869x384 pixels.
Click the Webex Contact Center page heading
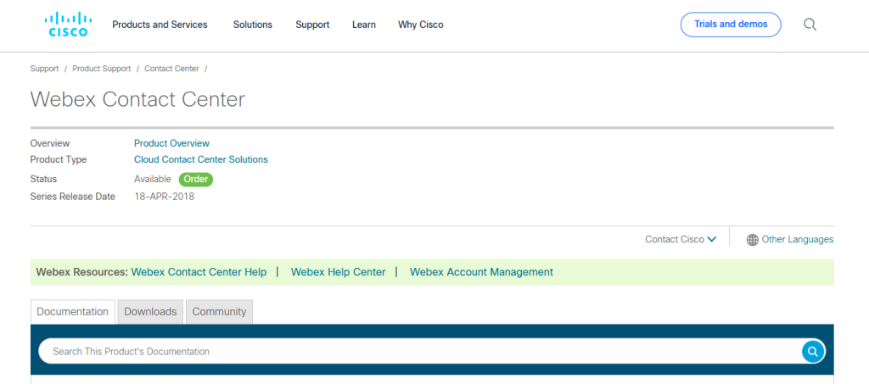pyautogui.click(x=137, y=99)
